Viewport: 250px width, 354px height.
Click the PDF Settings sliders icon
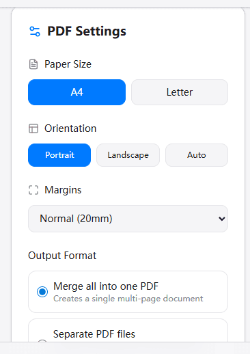pyautogui.click(x=35, y=31)
